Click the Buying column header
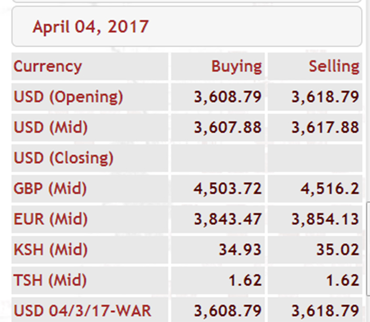 (x=236, y=66)
